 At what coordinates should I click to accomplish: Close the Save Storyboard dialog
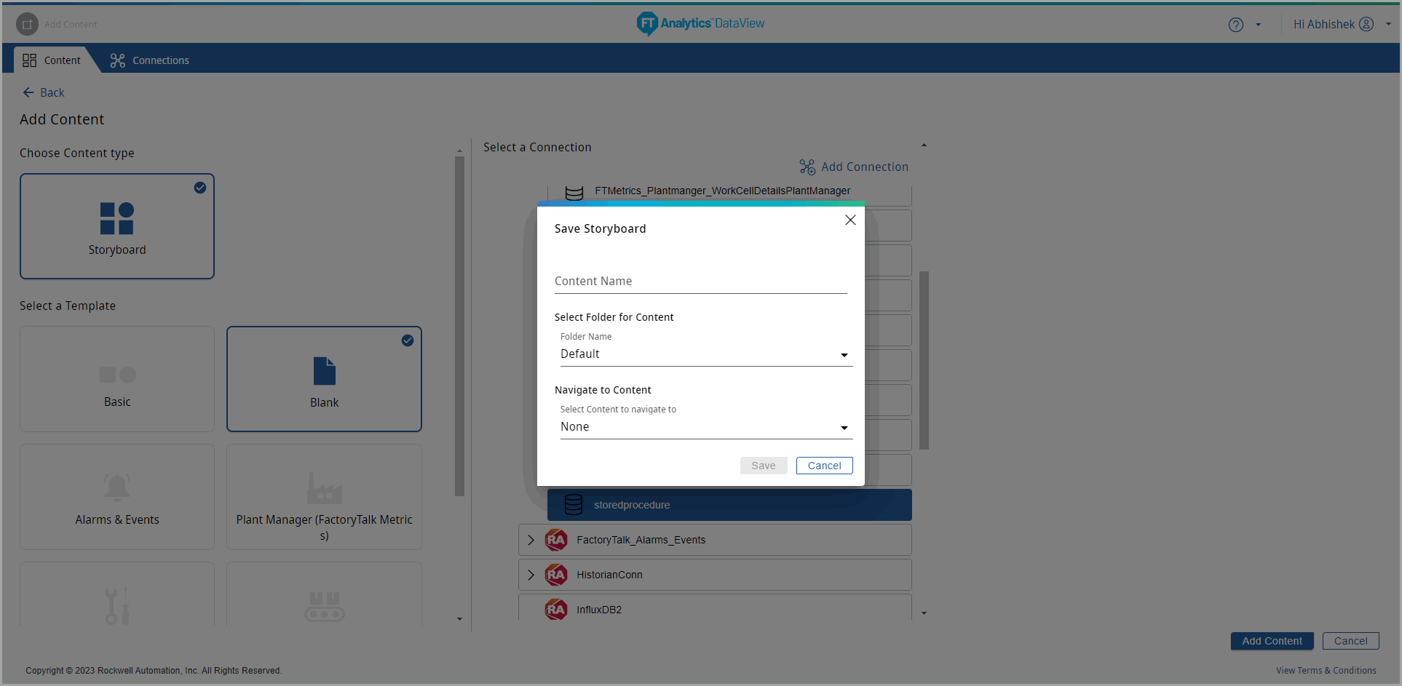[x=850, y=220]
